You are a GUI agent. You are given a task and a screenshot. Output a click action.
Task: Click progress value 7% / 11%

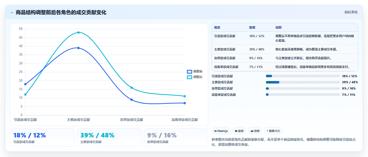(349, 95)
